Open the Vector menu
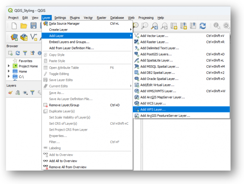Image resolution: width=244 pixels, height=184 pixels. click(x=88, y=18)
